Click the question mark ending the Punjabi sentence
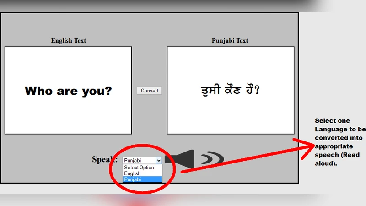366x206 pixels. [x=257, y=91]
